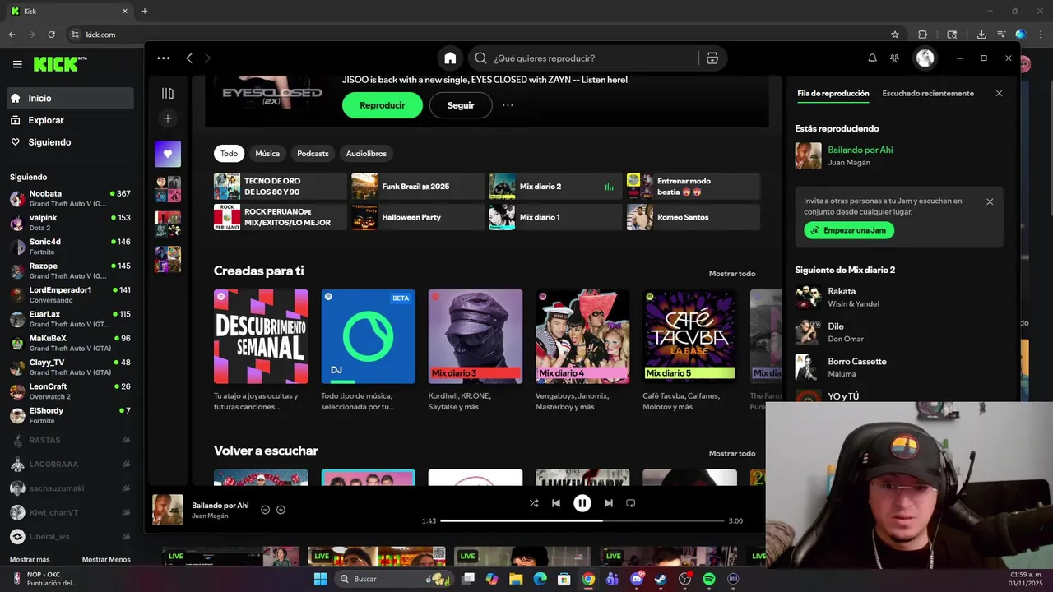
Task: Open more options next to Seguir
Action: 508,105
